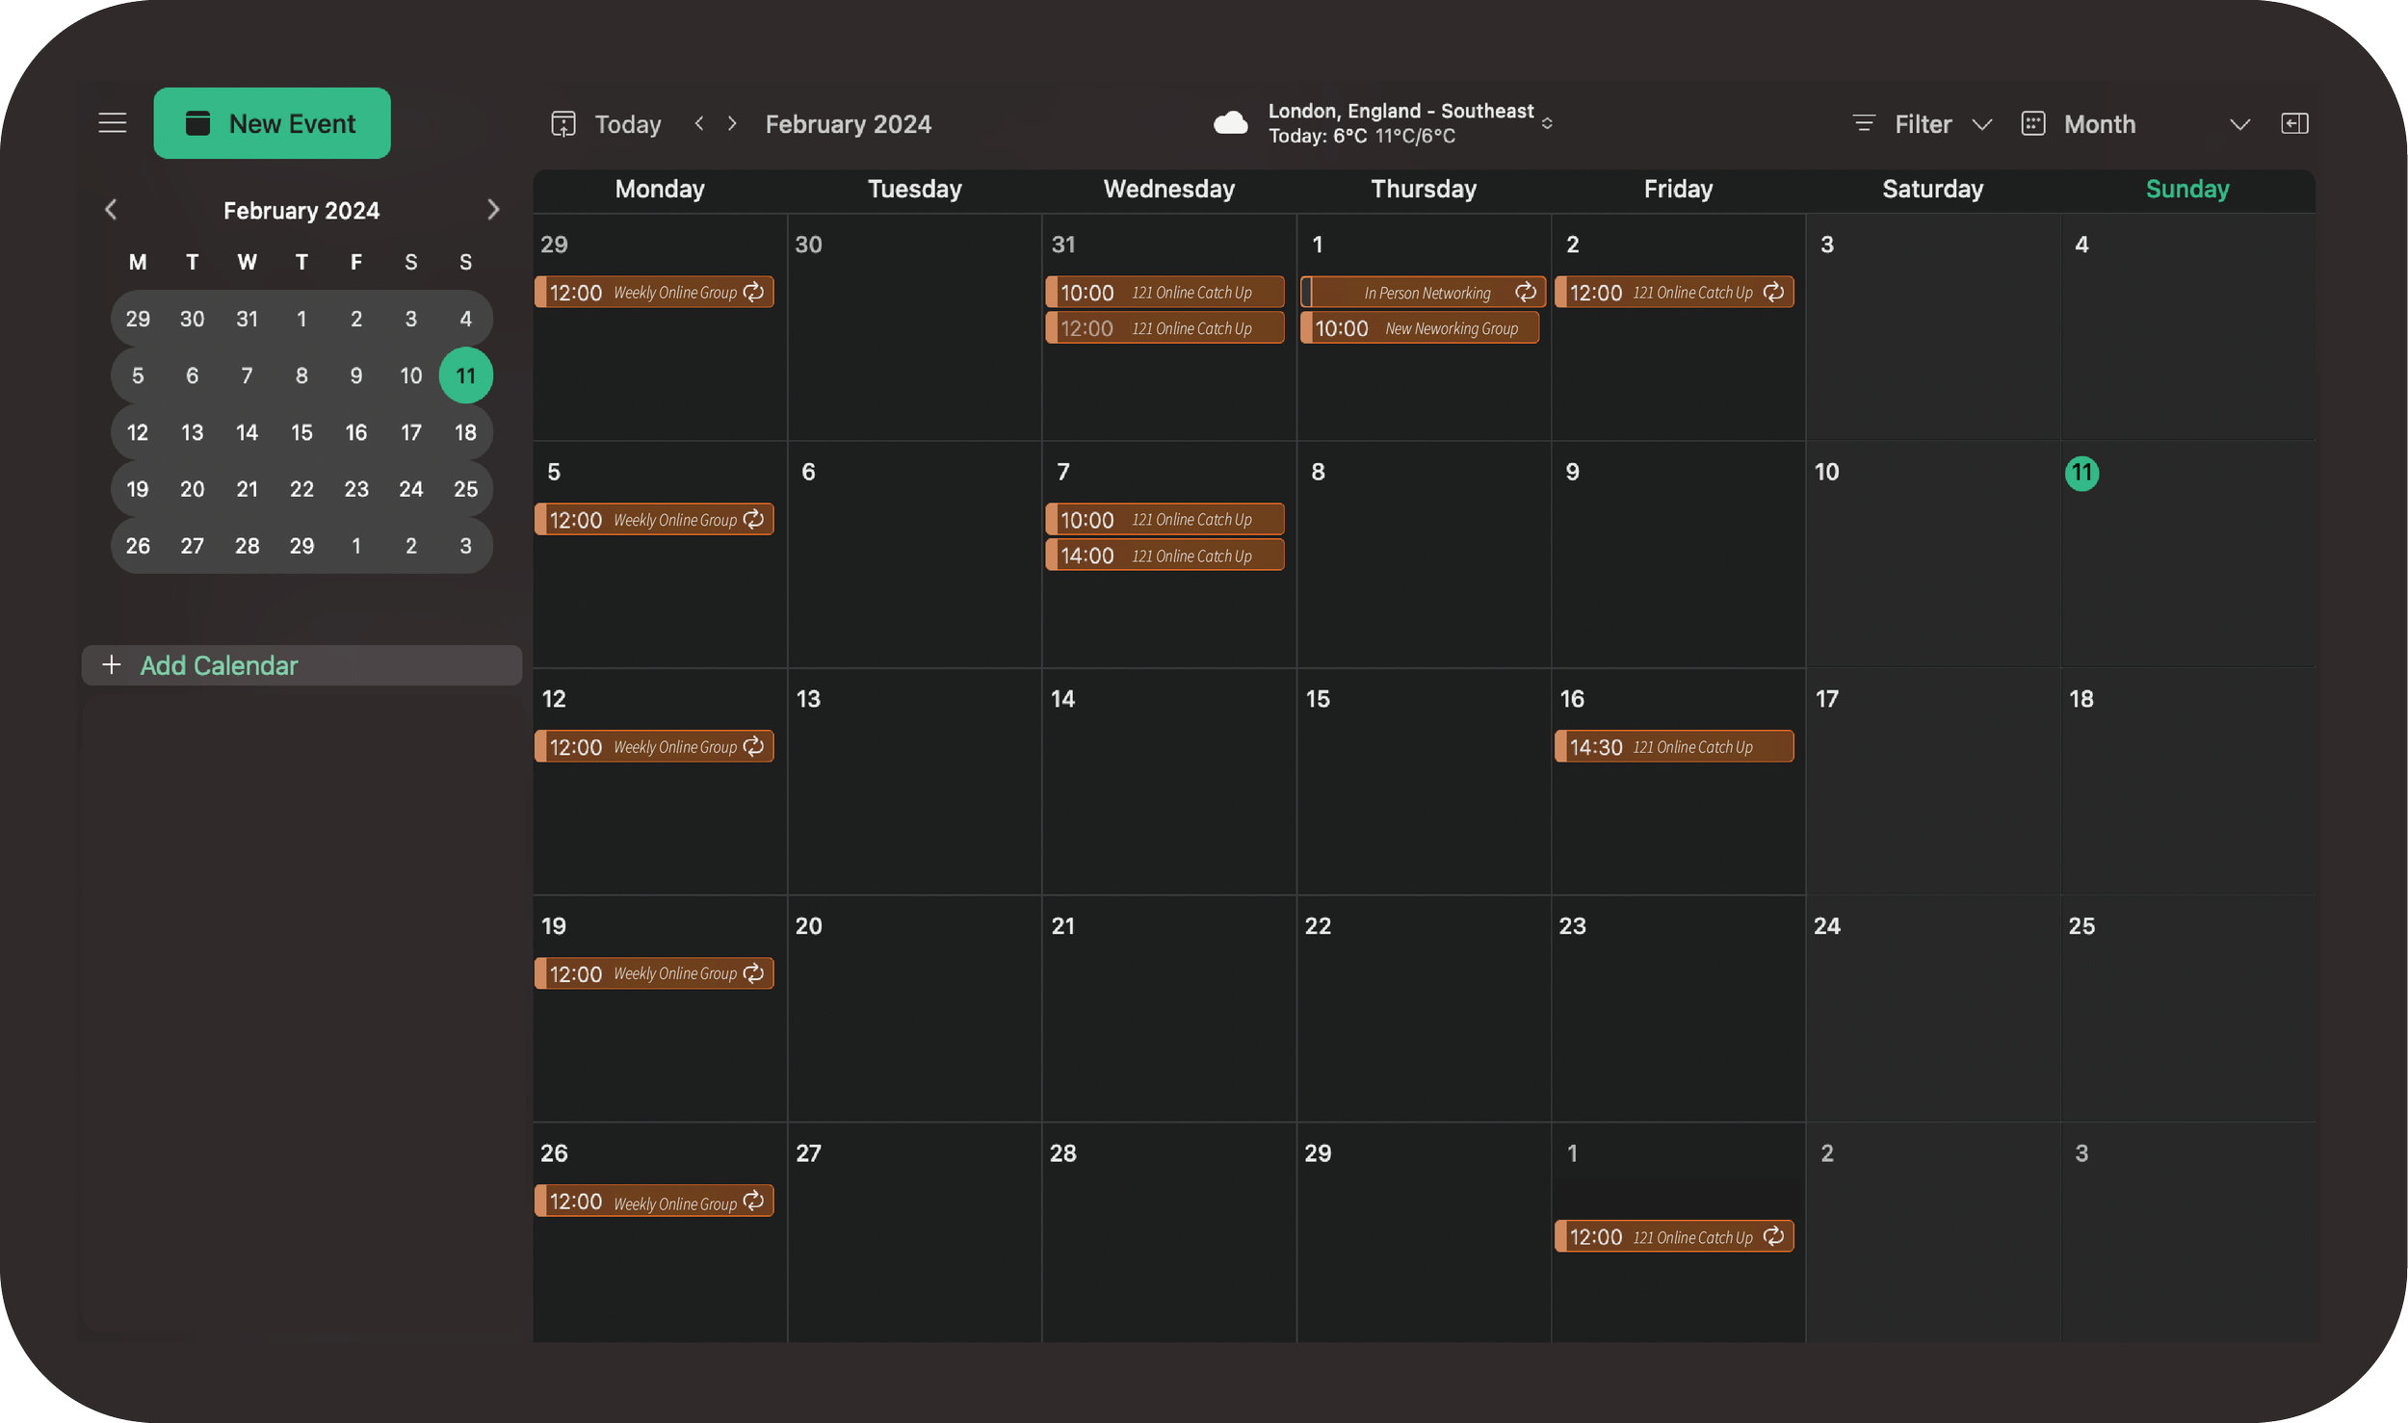This screenshot has width=2408, height=1423.
Task: Advance mini calendar to next month
Action: pyautogui.click(x=493, y=210)
